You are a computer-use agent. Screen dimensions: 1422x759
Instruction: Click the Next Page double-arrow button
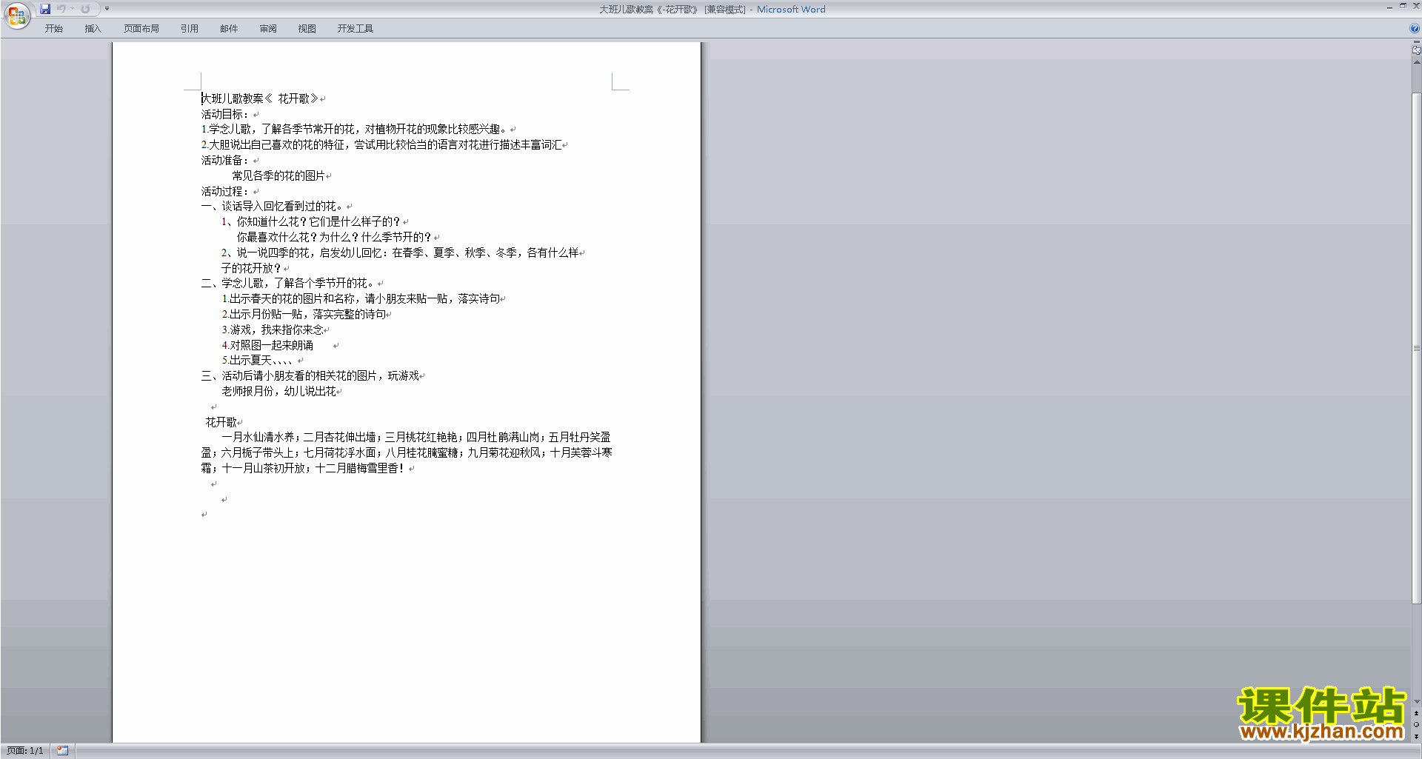coord(1417,736)
